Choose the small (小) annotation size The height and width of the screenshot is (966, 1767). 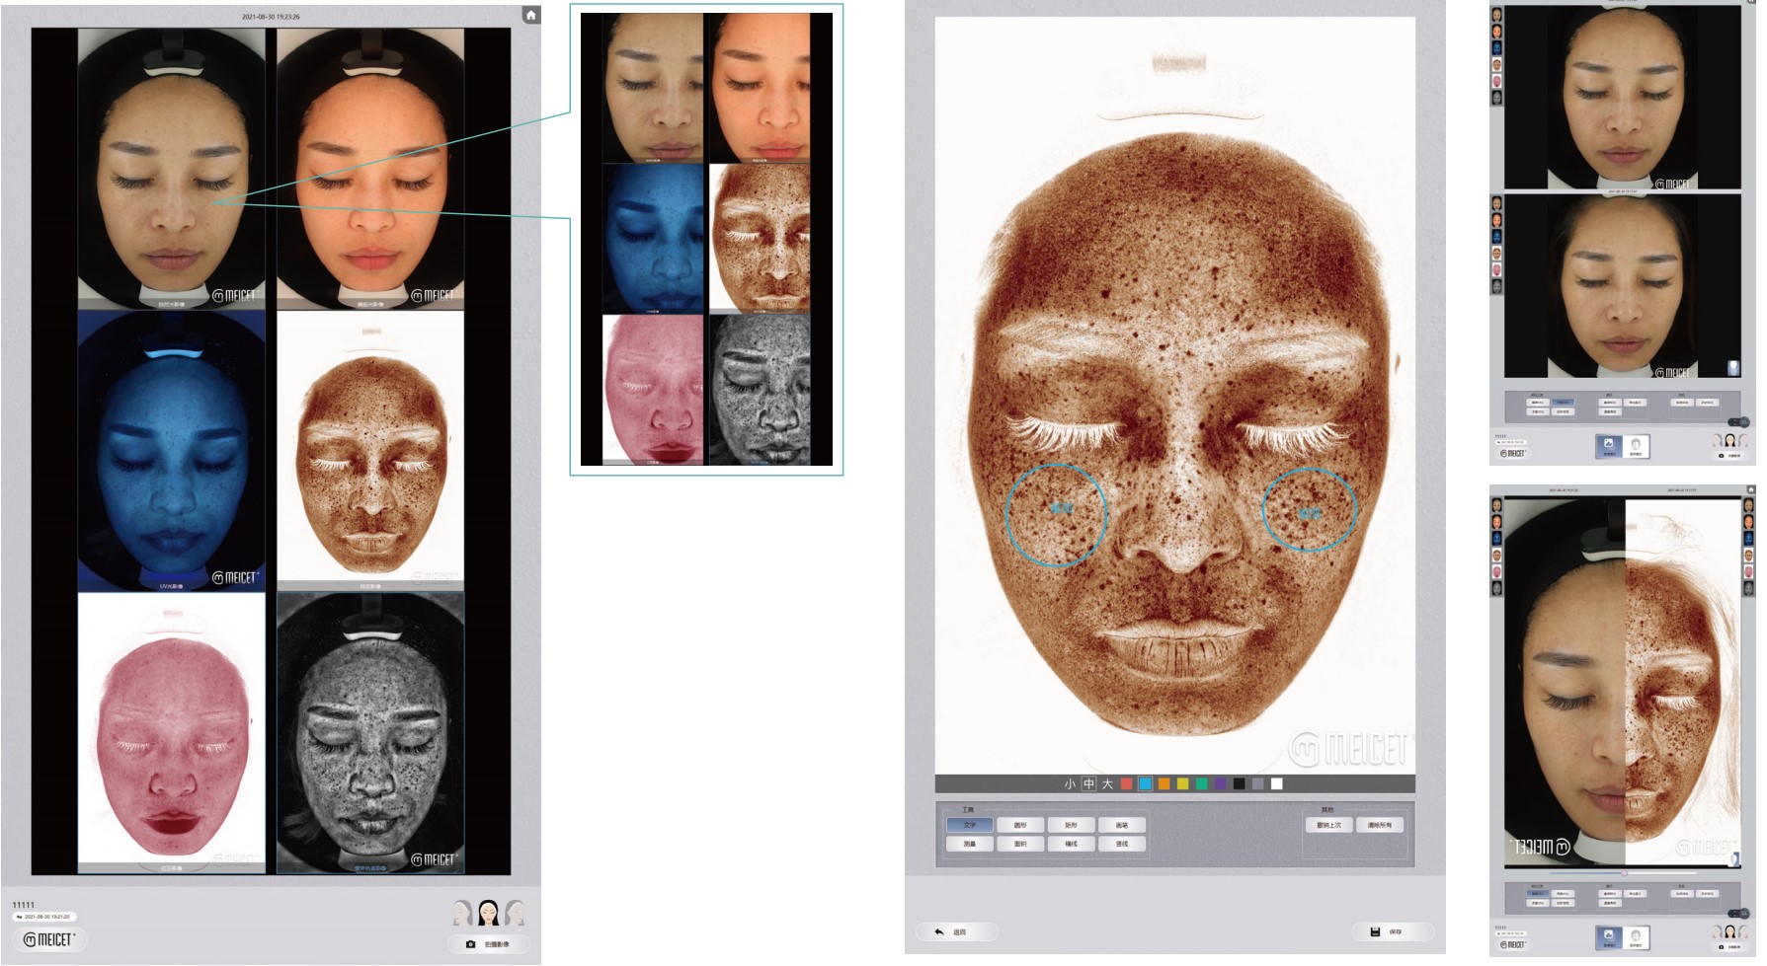click(1070, 784)
